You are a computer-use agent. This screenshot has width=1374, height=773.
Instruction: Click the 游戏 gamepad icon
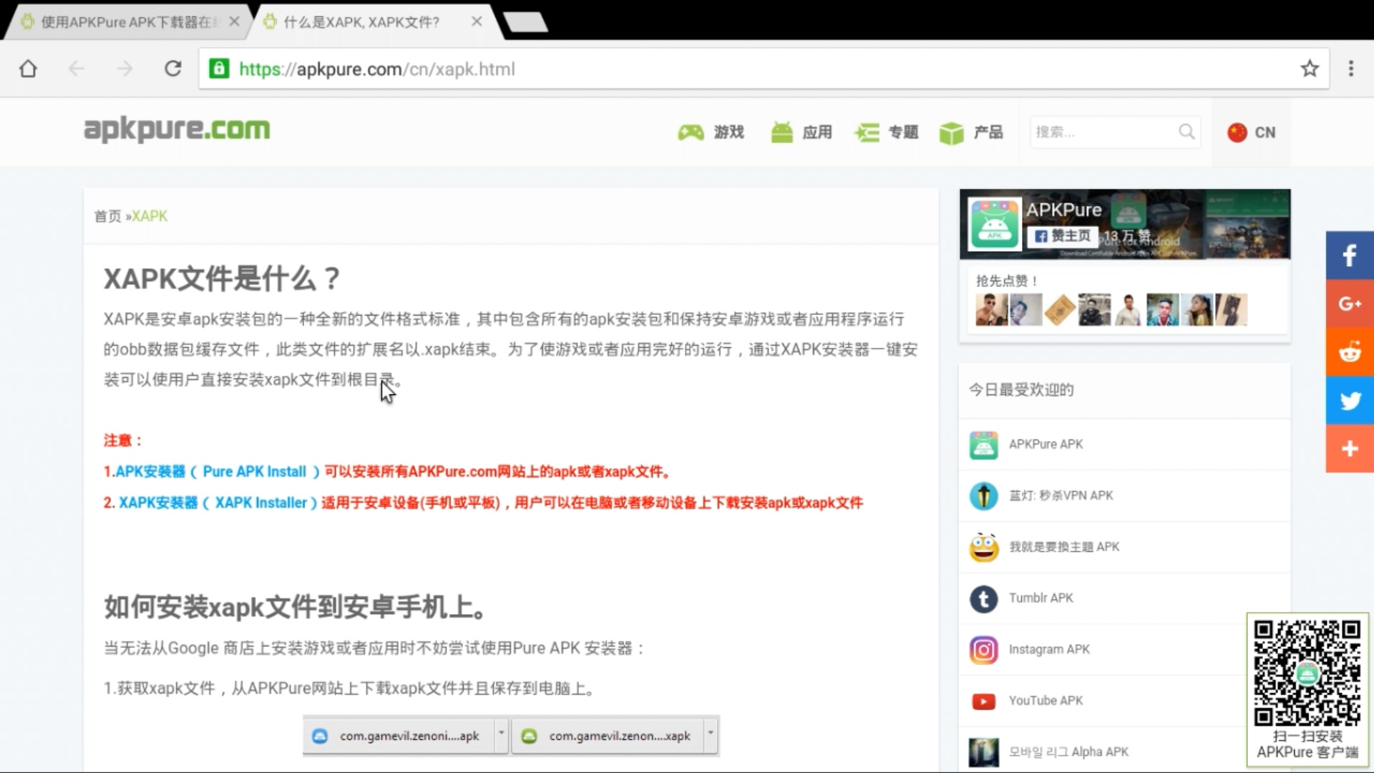coord(691,132)
